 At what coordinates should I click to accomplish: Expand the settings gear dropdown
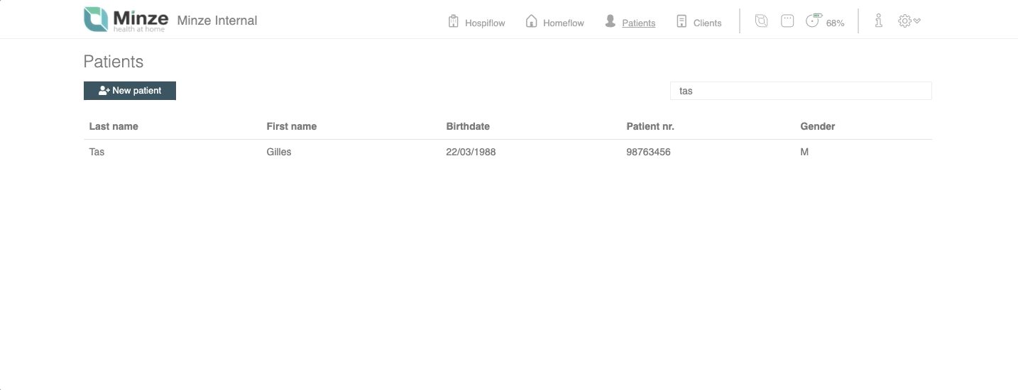(x=909, y=21)
